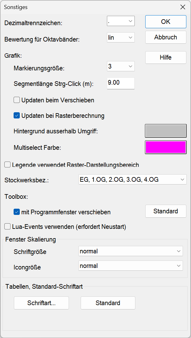This screenshot has width=191, height=338.
Task: Enable Lua-Events verwenden checkbox
Action: click(7, 227)
